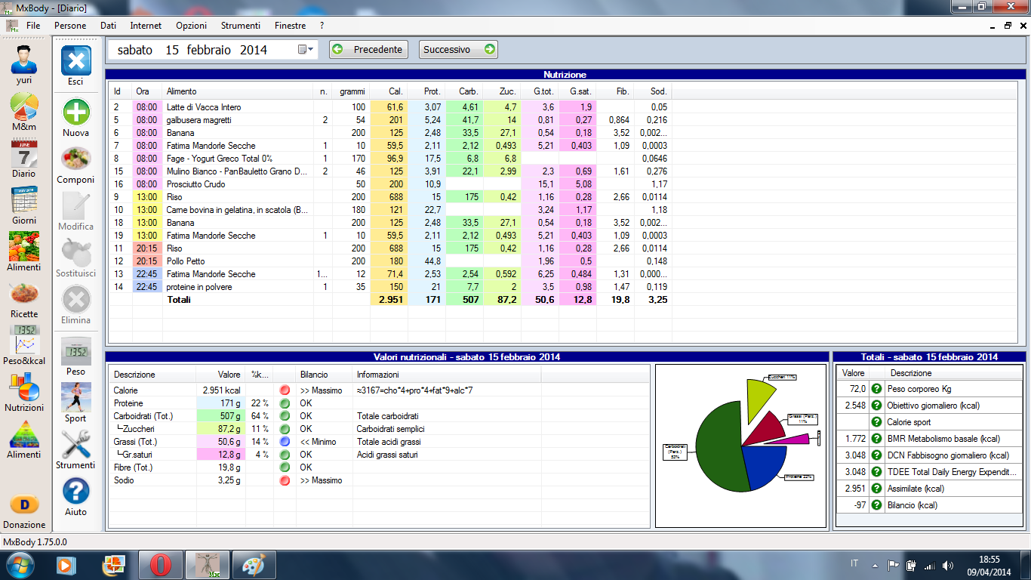
Task: Open the Dati menu
Action: pyautogui.click(x=108, y=26)
